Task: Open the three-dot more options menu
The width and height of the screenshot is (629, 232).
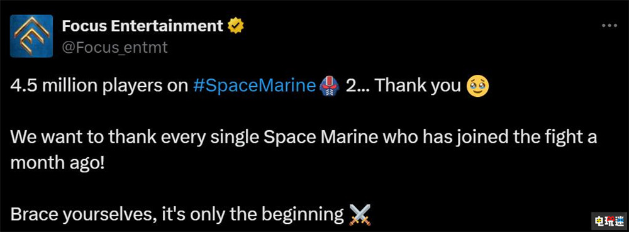Action: 610,26
